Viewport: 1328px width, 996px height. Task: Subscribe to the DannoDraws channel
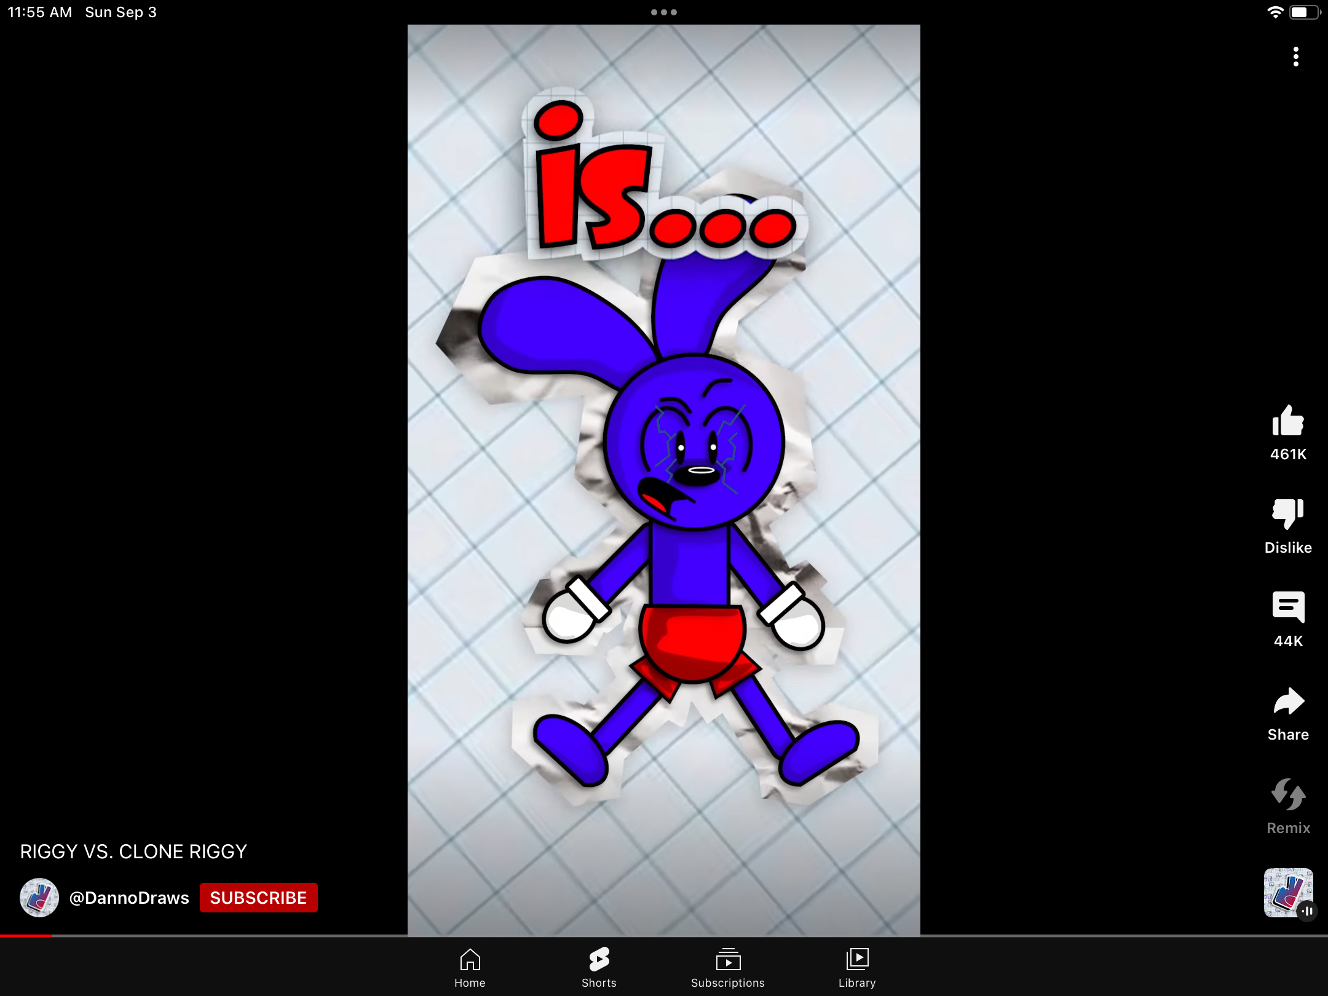(258, 898)
